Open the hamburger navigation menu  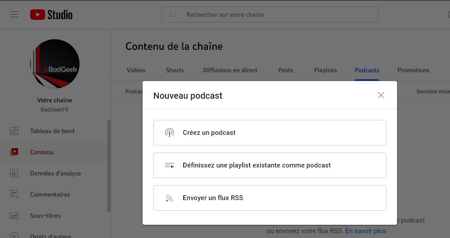pos(14,15)
